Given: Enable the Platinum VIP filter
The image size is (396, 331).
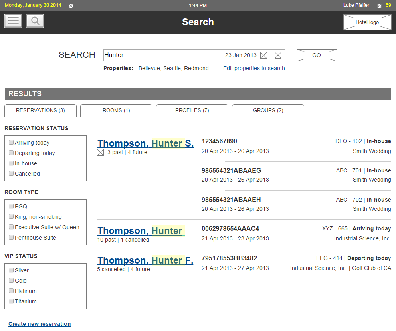Looking at the screenshot, I should pos(11,290).
